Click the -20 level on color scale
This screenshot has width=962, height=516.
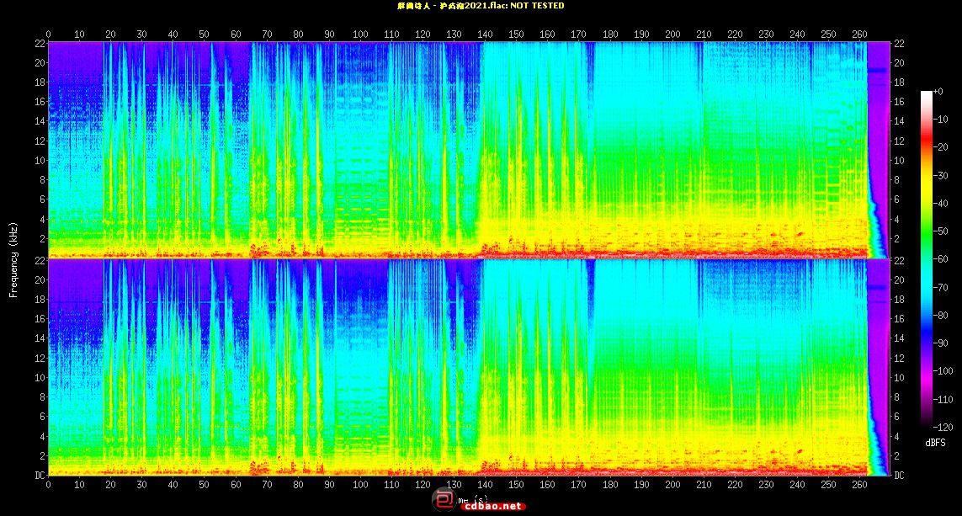[940, 147]
